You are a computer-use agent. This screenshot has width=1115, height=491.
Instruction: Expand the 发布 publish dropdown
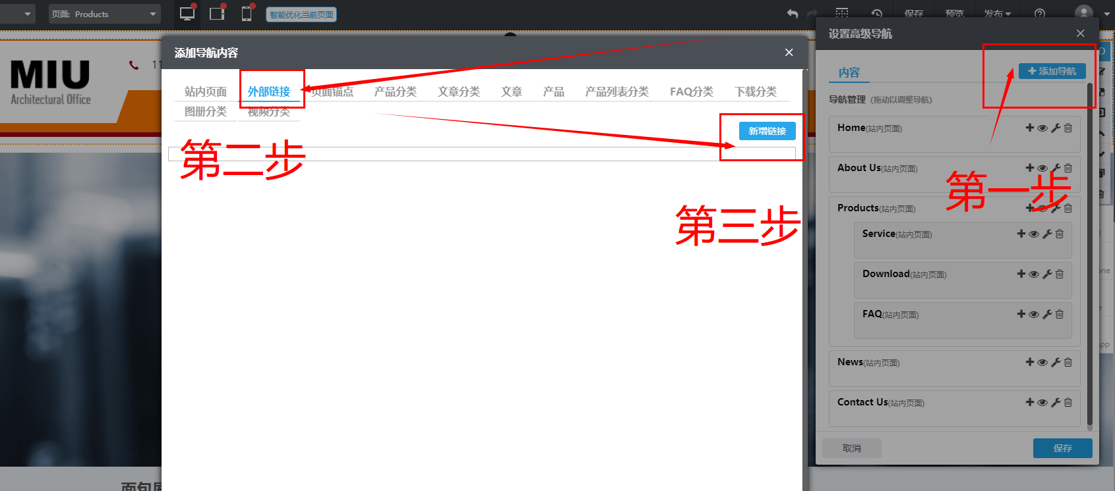[x=997, y=14]
